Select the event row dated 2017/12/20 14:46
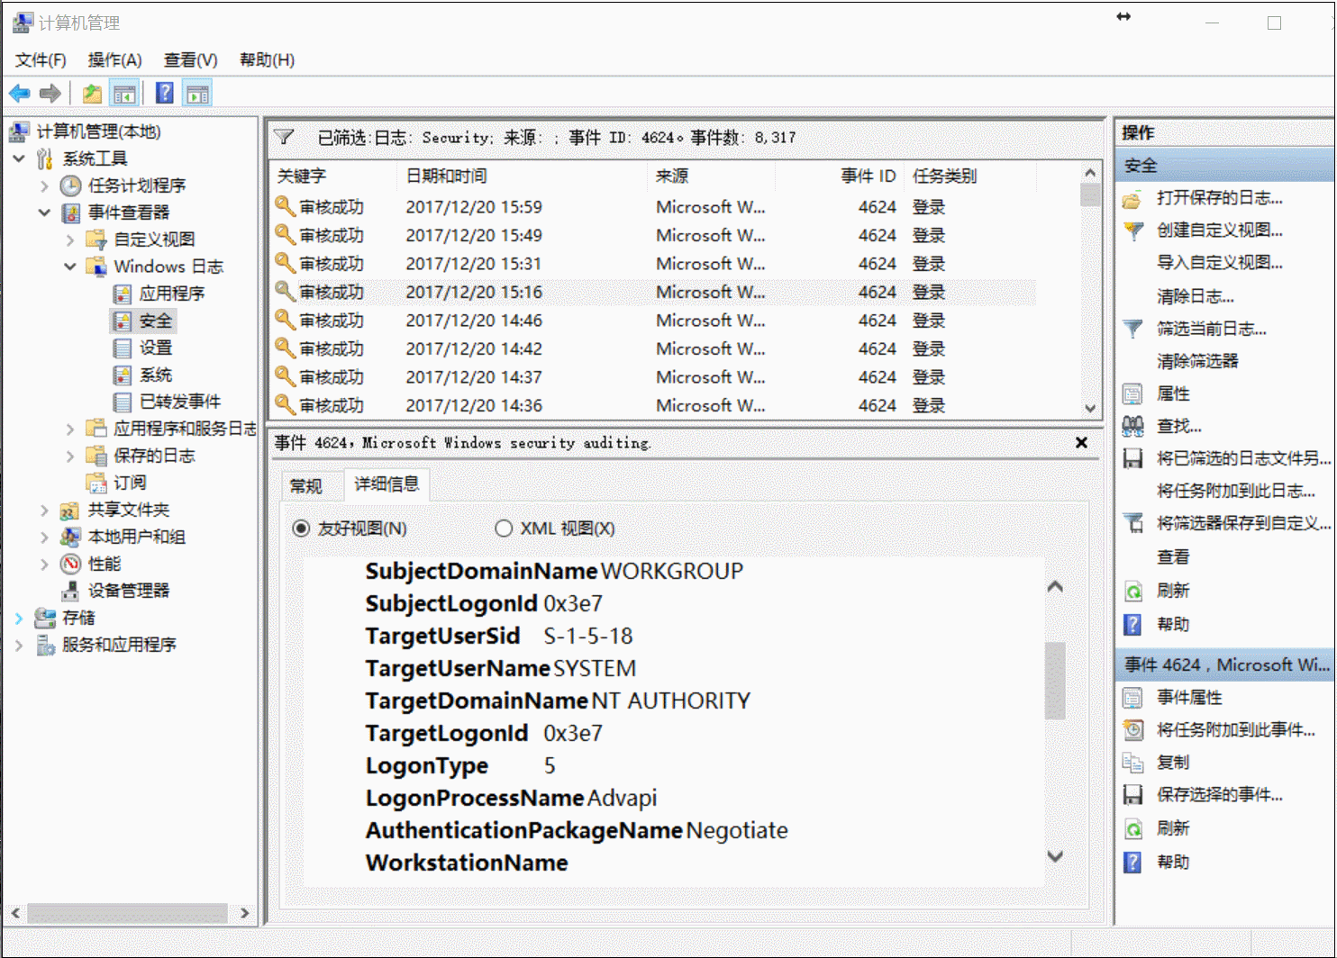 (x=653, y=321)
